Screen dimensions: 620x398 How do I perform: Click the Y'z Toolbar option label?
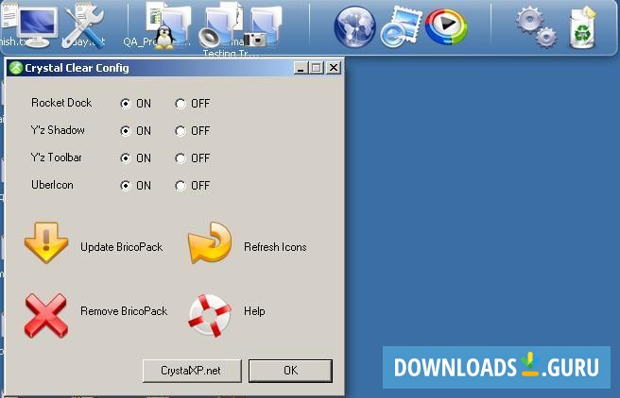[x=56, y=158]
